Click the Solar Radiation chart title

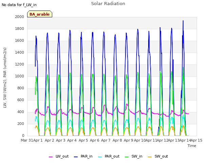(108, 4)
